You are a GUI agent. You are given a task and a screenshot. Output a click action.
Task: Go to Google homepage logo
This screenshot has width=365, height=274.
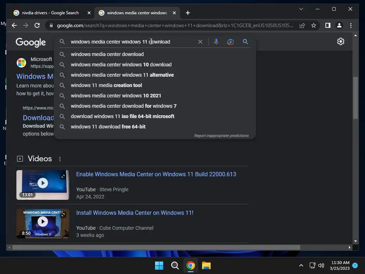31,42
